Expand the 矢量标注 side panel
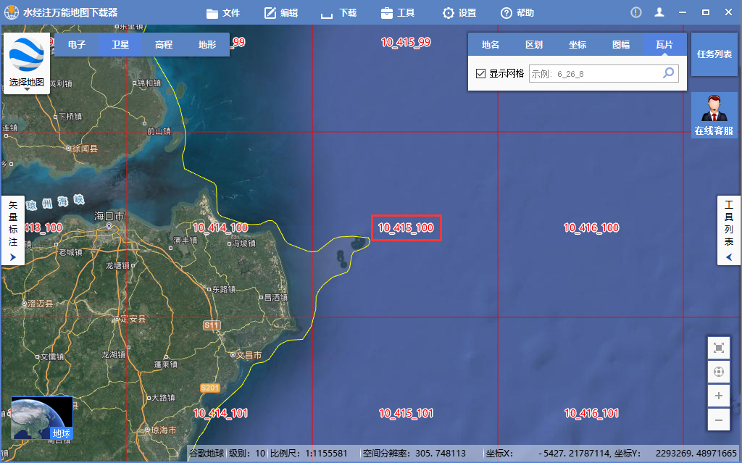Screen dimensions: 742x463 click(13, 230)
